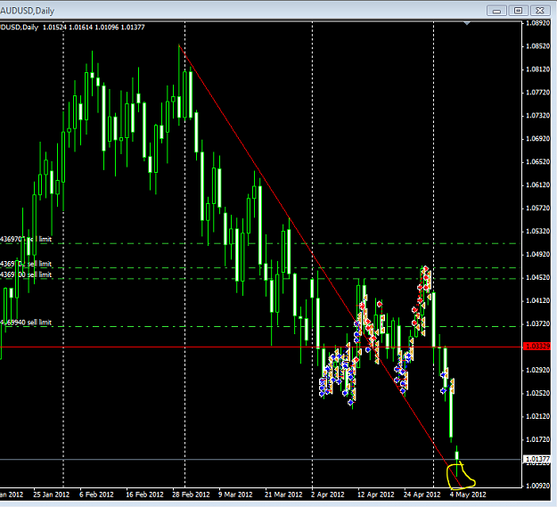The image size is (557, 507).
Task: Select the red horizontal line price label 1.03329
Action: click(537, 346)
